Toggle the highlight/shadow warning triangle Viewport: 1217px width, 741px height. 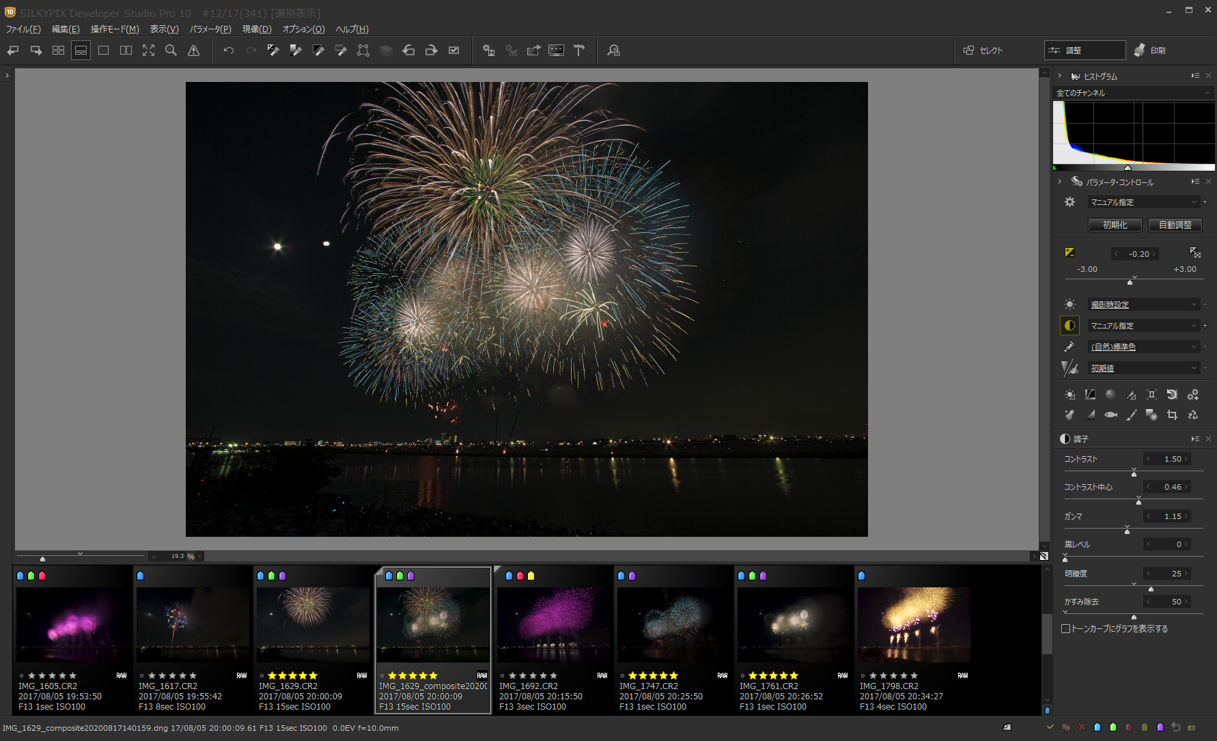[x=193, y=51]
